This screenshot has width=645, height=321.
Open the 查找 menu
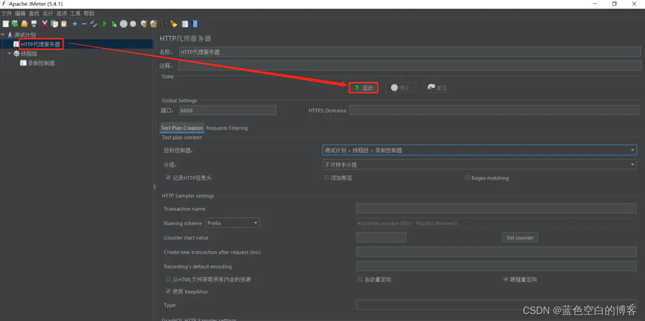point(34,13)
